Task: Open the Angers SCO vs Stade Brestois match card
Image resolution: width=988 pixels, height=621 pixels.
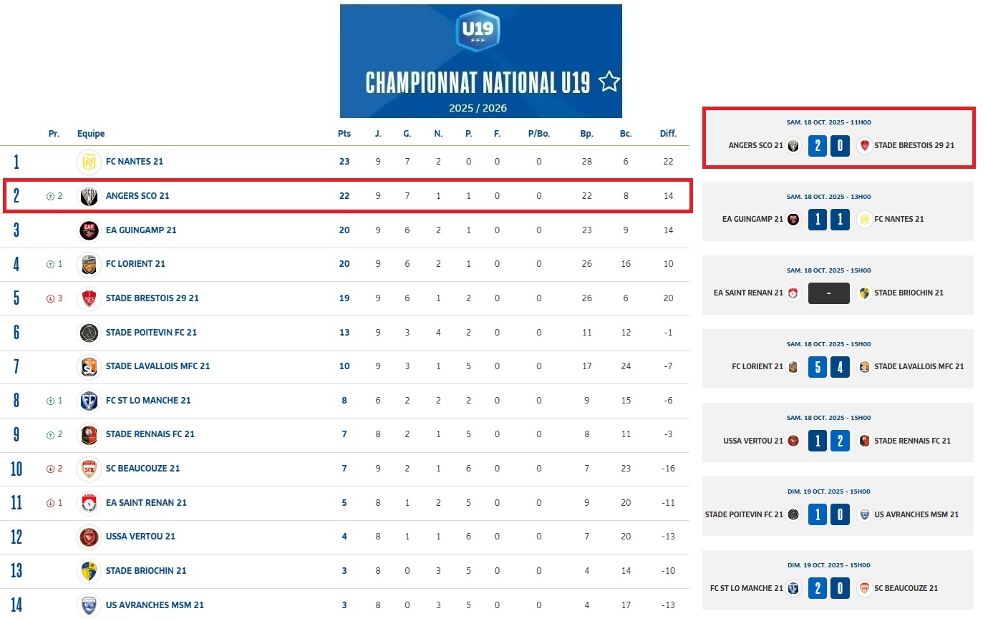Action: point(838,138)
